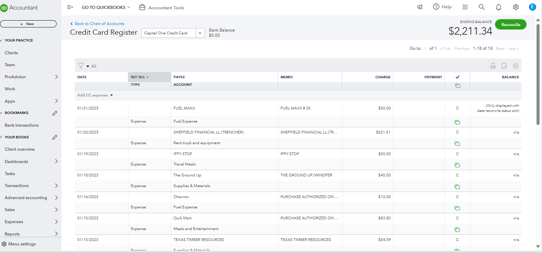This screenshot has height=253, width=542.
Task: Open Work in sidebar
Action: (x=10, y=89)
